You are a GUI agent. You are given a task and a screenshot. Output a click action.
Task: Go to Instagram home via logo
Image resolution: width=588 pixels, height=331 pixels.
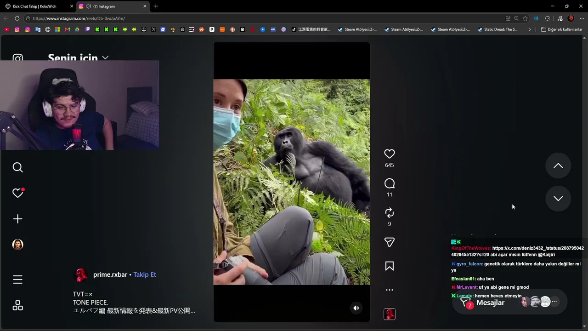(x=17, y=57)
